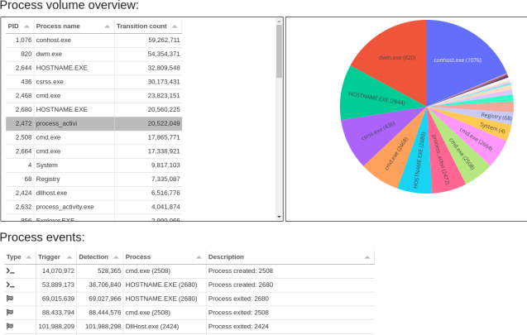Click terminal icon in HOSTNAME.EXE created row
This screenshot has width=527, height=335.
click(x=10, y=285)
